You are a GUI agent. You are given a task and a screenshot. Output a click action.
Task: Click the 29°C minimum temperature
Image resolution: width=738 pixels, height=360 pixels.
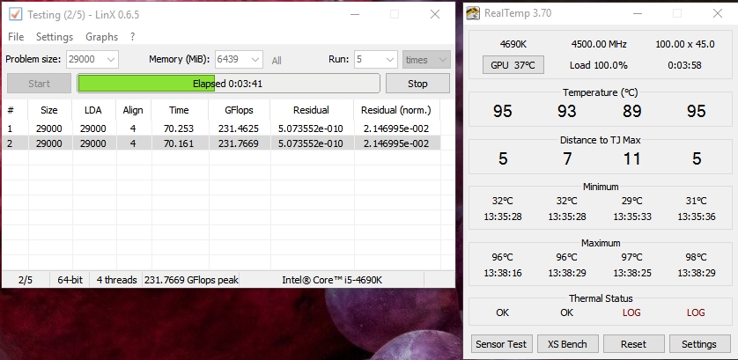tap(631, 201)
